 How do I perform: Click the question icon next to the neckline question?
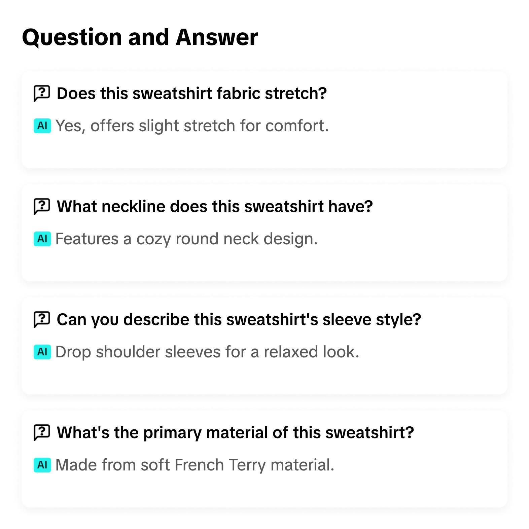(42, 206)
